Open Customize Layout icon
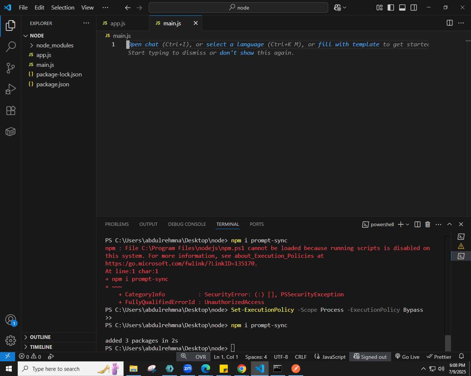Viewport: 471px width, 376px height. click(x=379, y=7)
